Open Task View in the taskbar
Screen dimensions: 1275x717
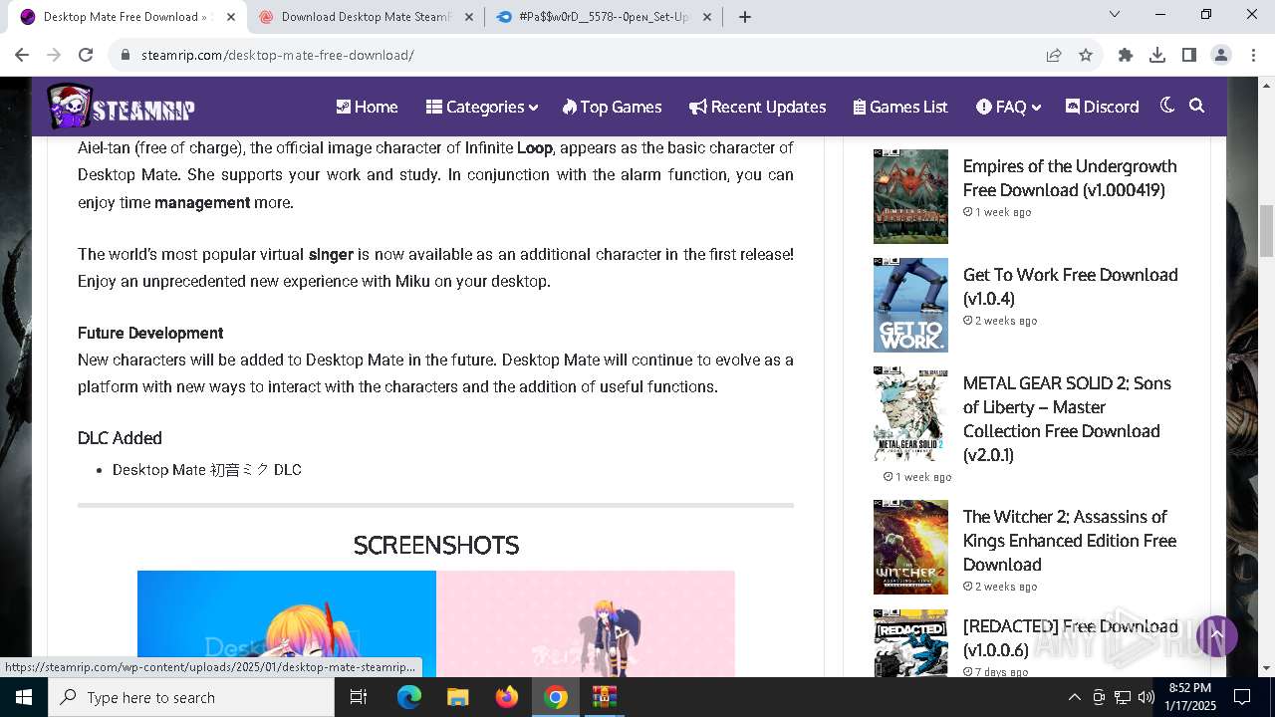pyautogui.click(x=359, y=697)
